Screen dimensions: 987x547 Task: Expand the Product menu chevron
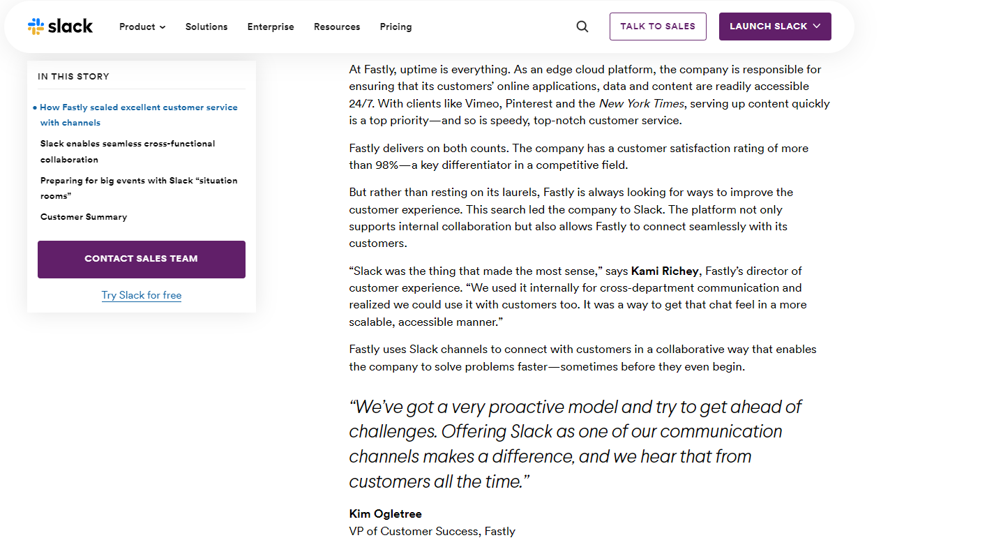(163, 27)
